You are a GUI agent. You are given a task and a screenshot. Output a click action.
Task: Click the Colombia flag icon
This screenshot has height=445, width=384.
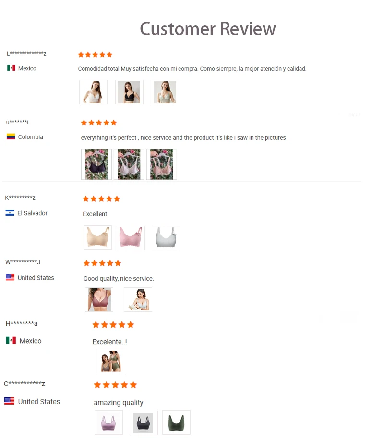pos(11,136)
